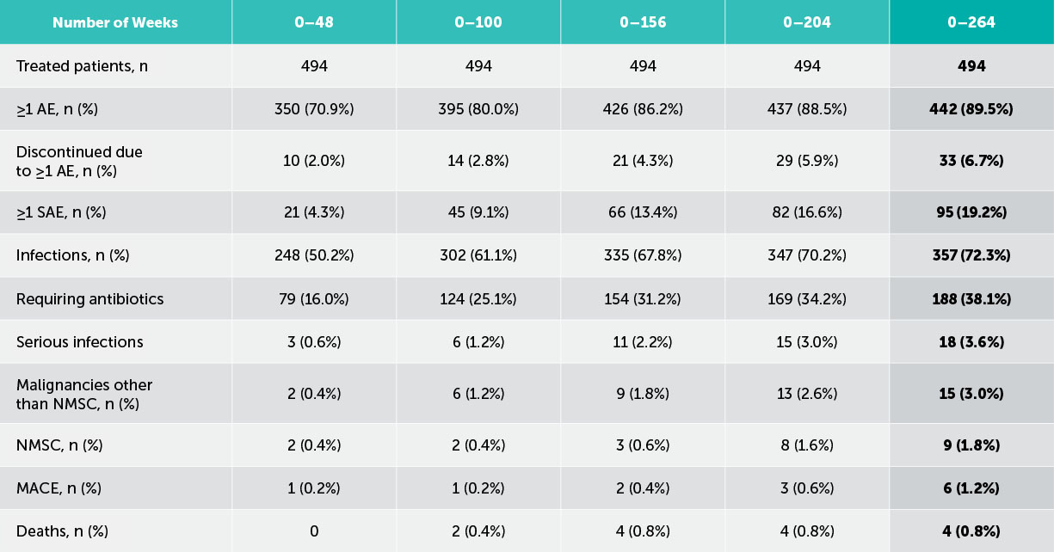Select the bold 188 (38.1%) cell
This screenshot has height=552, width=1054.
coord(971,299)
